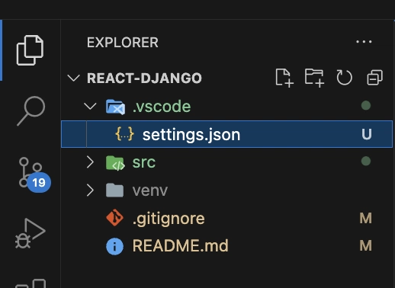Collapse the REACT-DJANGO root section
The width and height of the screenshot is (395, 288).
pos(74,78)
